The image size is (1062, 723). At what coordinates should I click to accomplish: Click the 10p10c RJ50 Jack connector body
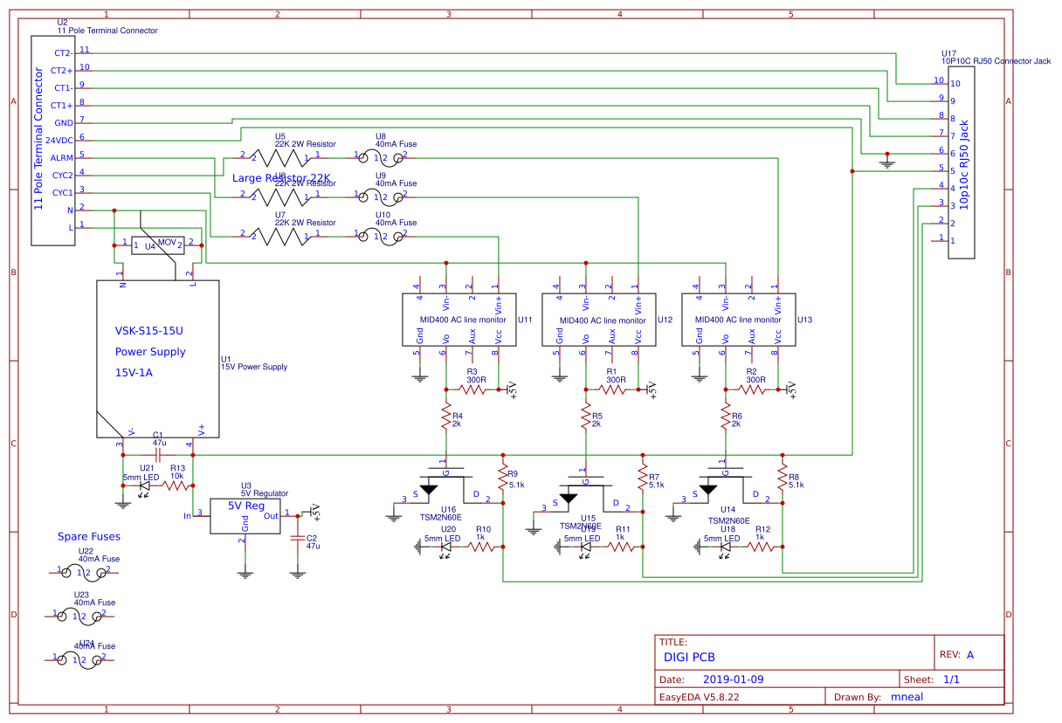(x=962, y=163)
